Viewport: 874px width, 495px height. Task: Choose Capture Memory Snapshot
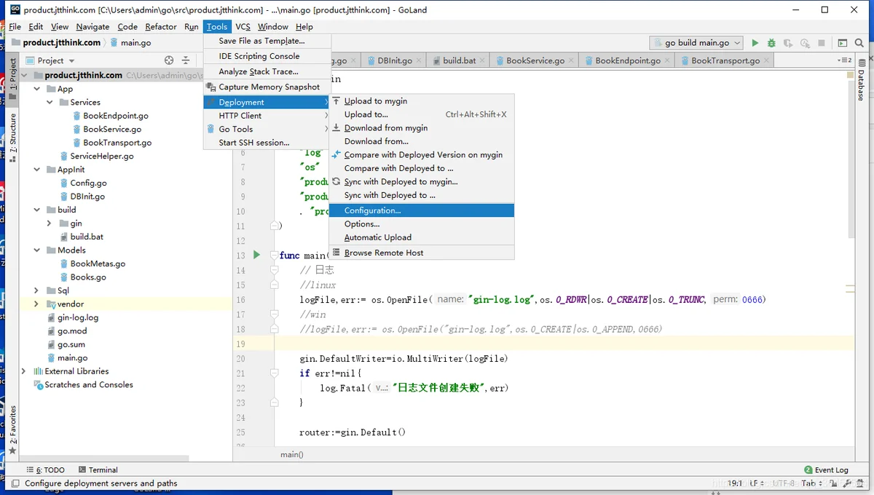coord(267,87)
